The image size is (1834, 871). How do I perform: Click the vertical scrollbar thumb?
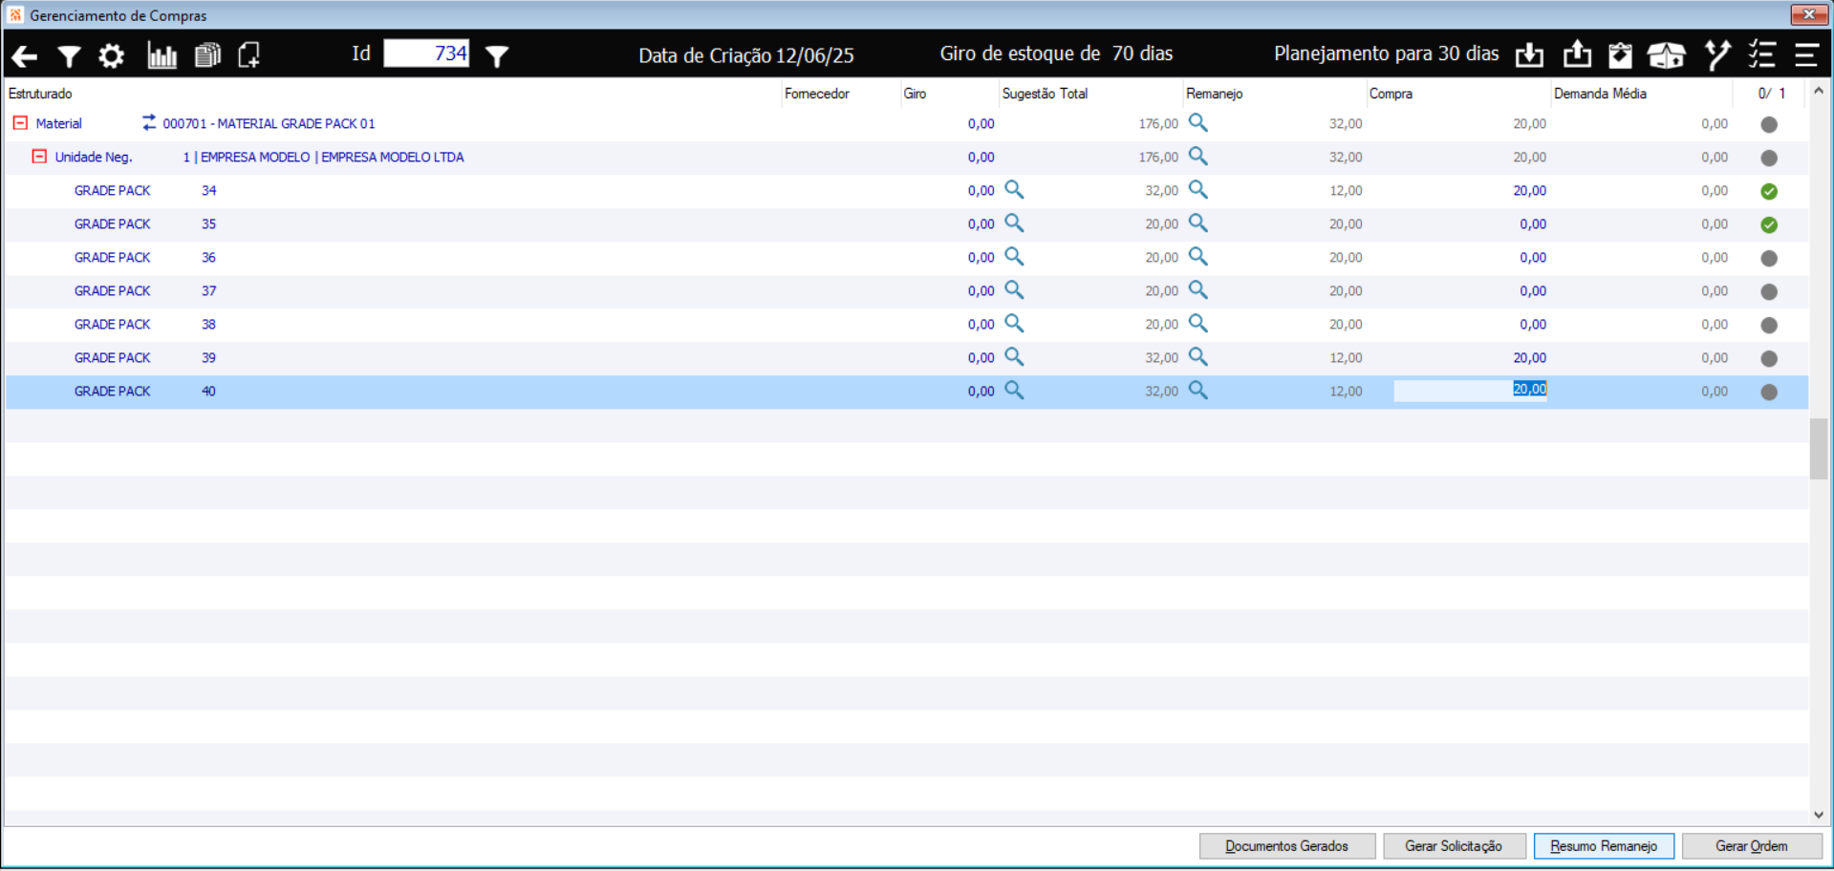[1818, 449]
